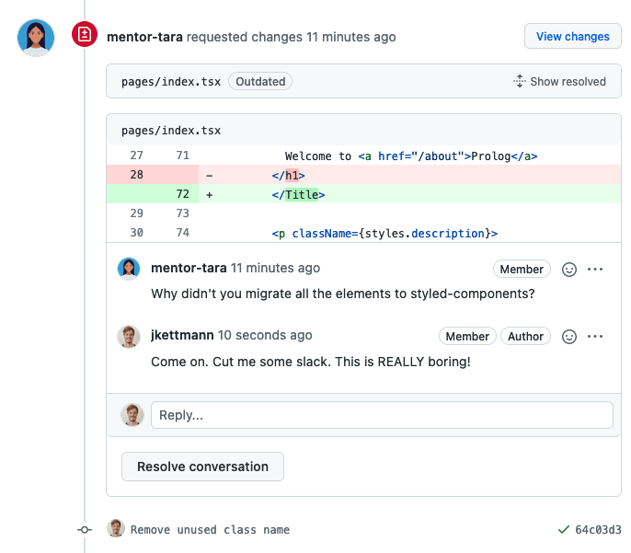Open the commit hash 64c03d3 link
Image resolution: width=631 pixels, height=553 pixels.
click(x=598, y=529)
